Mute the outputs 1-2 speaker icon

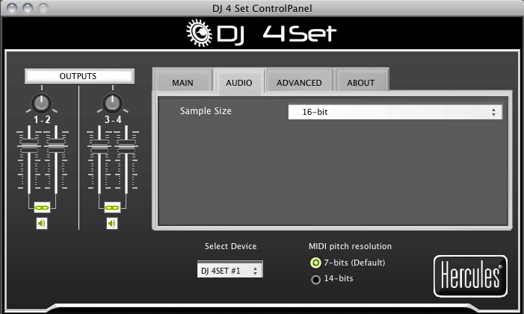point(42,223)
